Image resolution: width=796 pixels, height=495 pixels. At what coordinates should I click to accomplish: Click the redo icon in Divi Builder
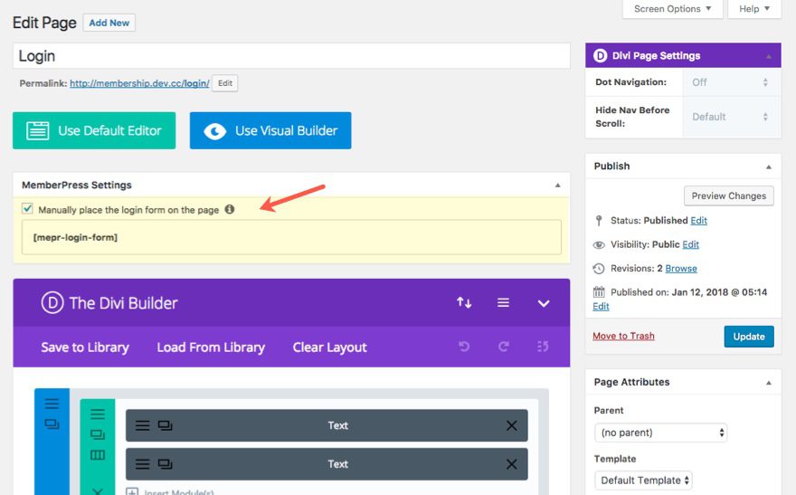(x=503, y=347)
